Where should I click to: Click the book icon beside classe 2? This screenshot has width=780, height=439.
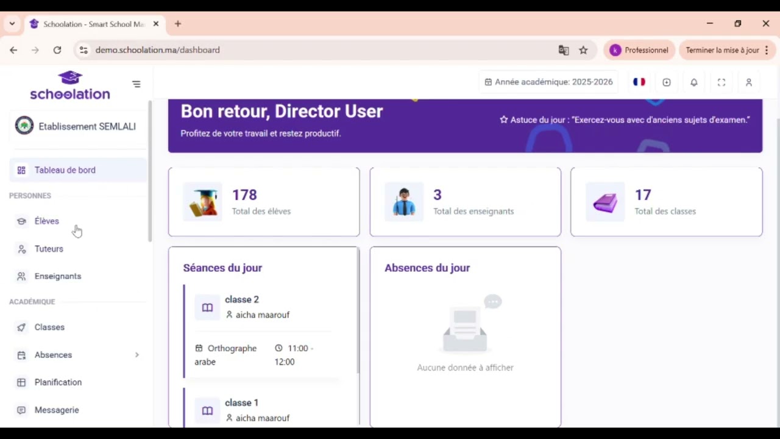(207, 307)
